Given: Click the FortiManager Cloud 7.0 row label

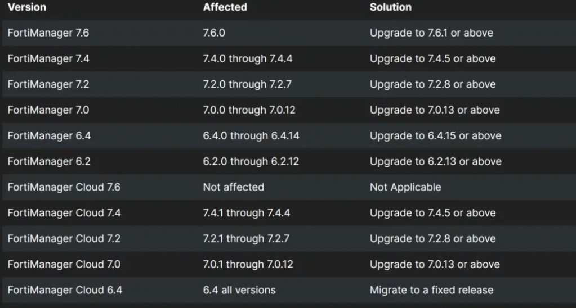Looking at the screenshot, I should (64, 265).
